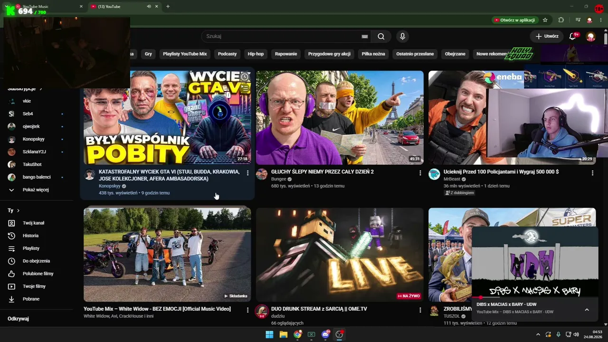
Task: Open the Chrome three-dot menu
Action: (601, 20)
